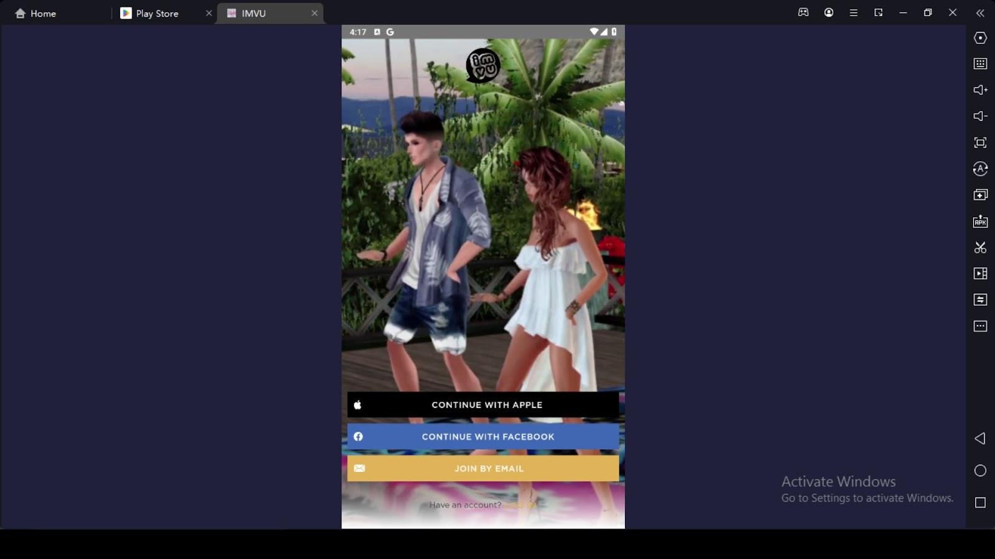Tap Continue with Apple button
The height and width of the screenshot is (559, 995).
(483, 404)
